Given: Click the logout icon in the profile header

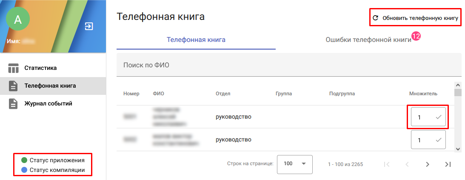Looking at the screenshot, I should [x=89, y=26].
